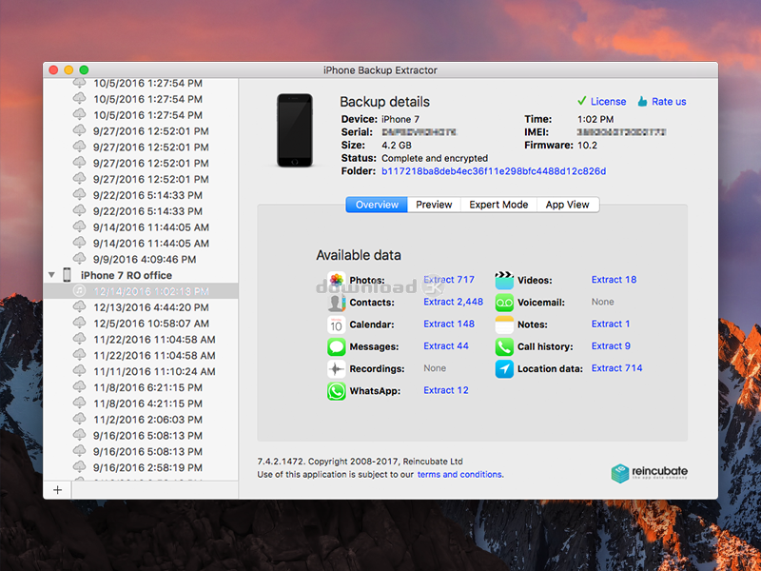Viewport: 761px width, 571px height.
Task: Click the "4.2 GB" size value
Action: click(397, 146)
